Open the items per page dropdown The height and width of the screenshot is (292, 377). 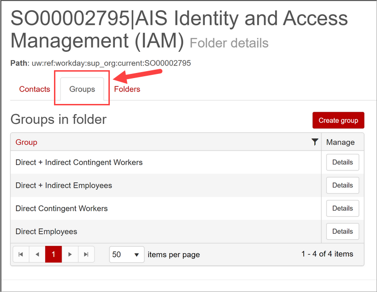coord(127,255)
